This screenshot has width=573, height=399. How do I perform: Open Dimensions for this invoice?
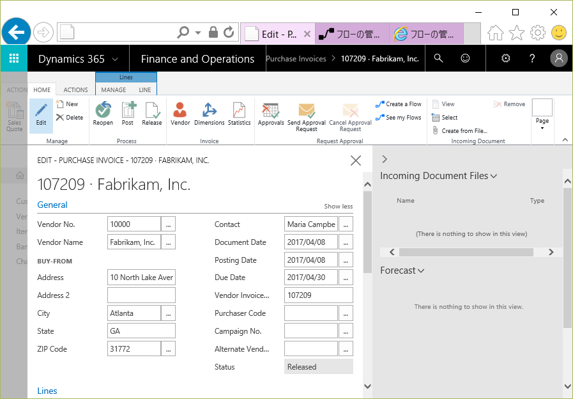[x=210, y=114]
